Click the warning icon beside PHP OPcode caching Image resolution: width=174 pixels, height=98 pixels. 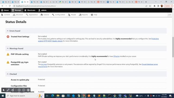point(8,54)
